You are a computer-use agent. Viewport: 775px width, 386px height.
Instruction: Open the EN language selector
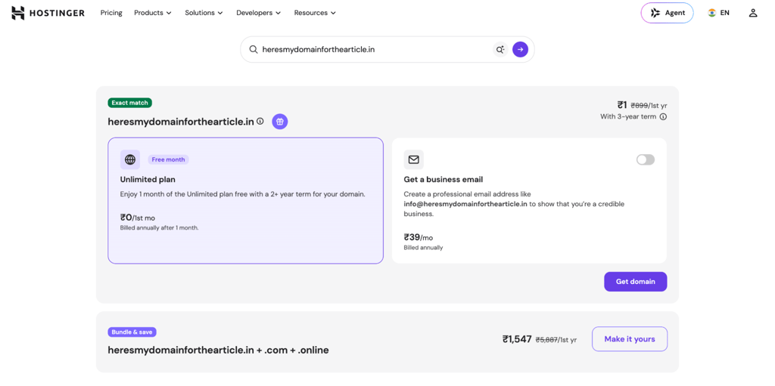[x=719, y=13]
